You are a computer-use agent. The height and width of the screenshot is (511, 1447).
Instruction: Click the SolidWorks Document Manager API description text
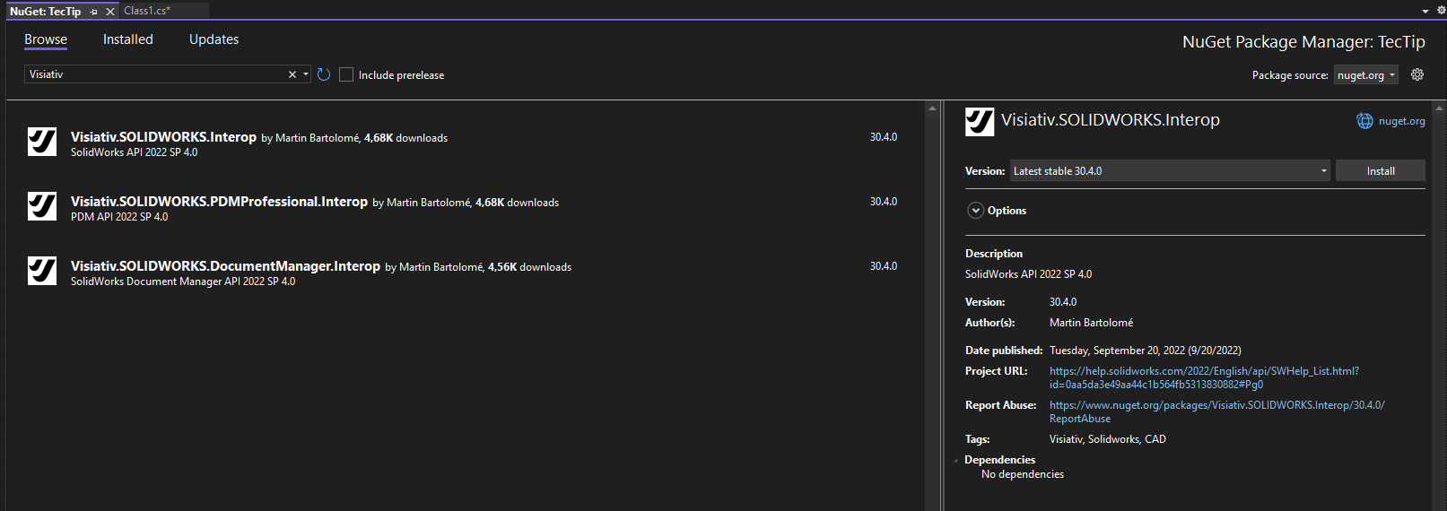click(183, 281)
